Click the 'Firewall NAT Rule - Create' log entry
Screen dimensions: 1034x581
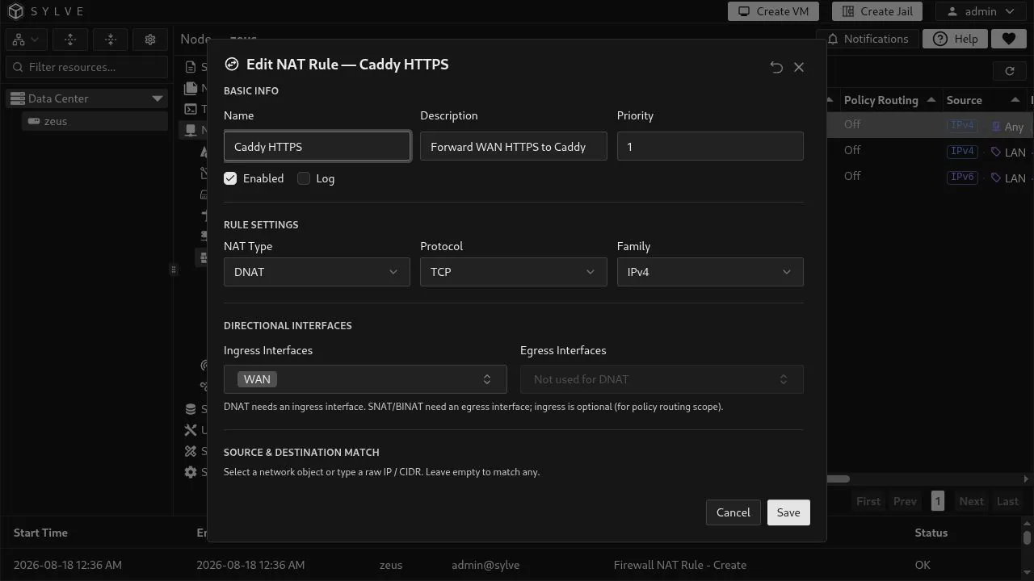pyautogui.click(x=679, y=565)
